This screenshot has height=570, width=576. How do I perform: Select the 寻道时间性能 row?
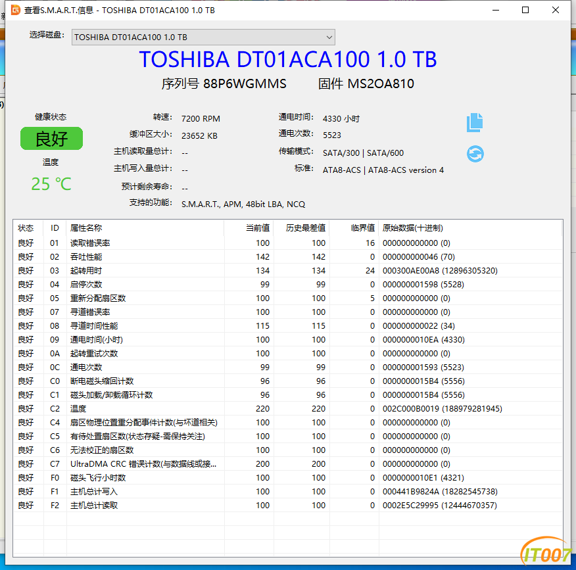coord(287,326)
